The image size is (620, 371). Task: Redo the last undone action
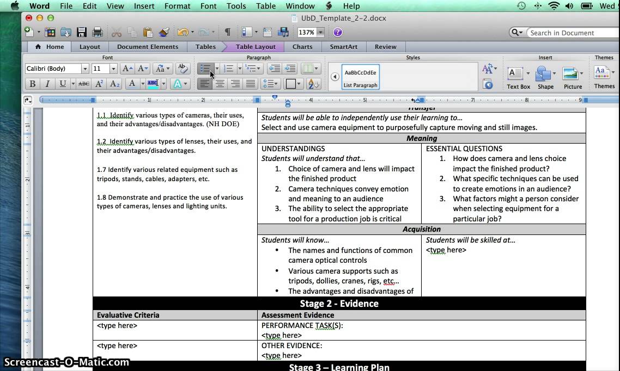pyautogui.click(x=204, y=32)
